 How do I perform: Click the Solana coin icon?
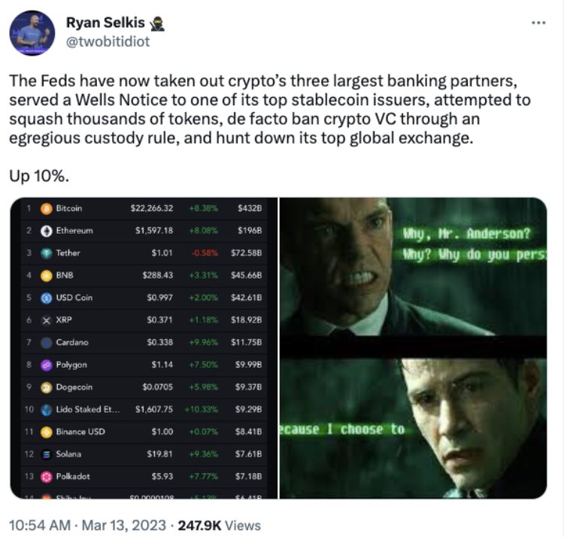pos(45,454)
